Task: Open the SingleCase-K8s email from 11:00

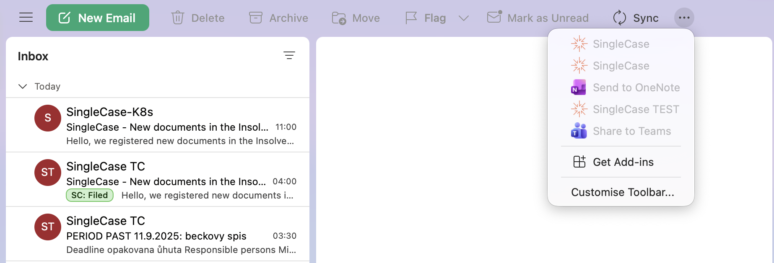Action: (x=158, y=125)
